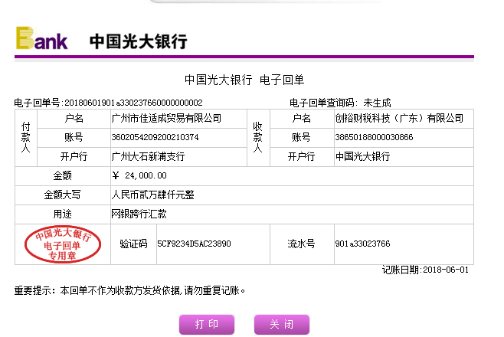Click the 付款人 column label
Viewport: 504px width, 337px height.
[x=26, y=138]
